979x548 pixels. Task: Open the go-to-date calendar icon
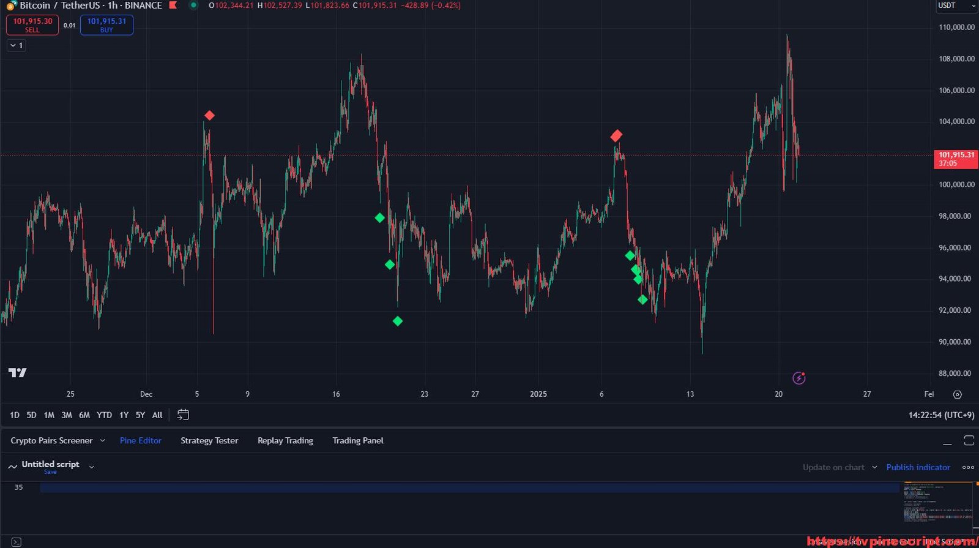[183, 415]
